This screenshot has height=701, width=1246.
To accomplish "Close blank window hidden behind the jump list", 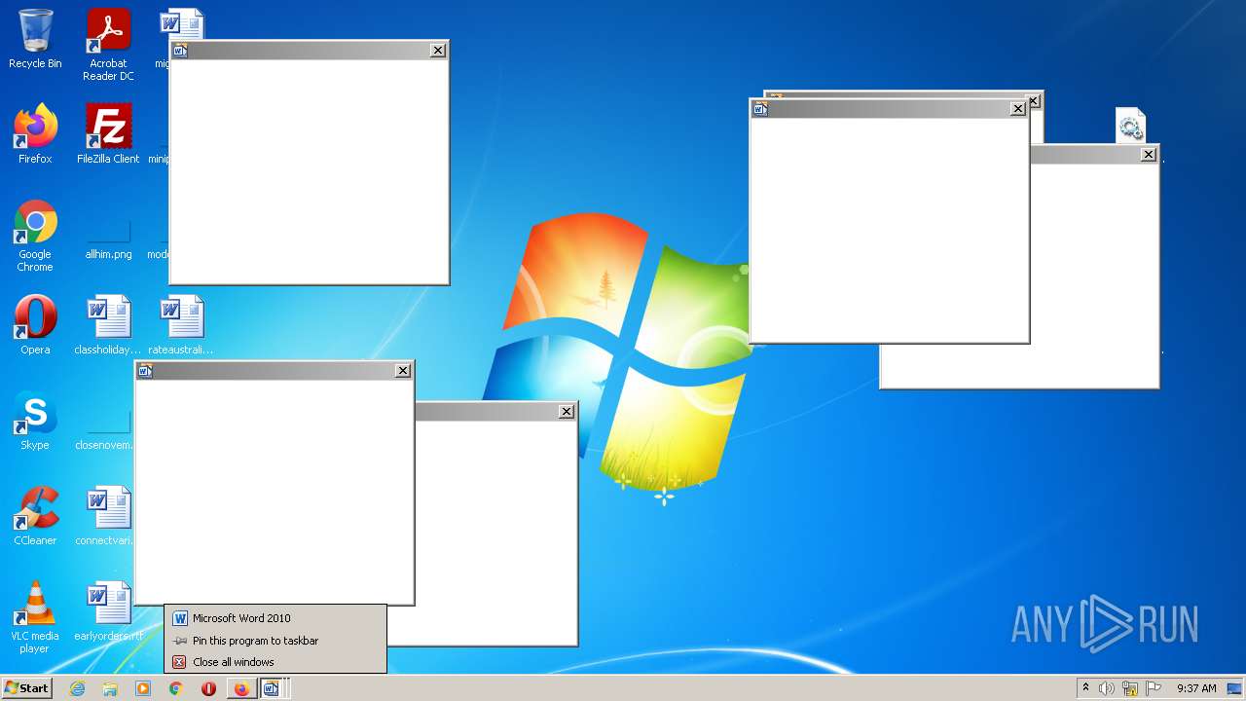I will (567, 412).
